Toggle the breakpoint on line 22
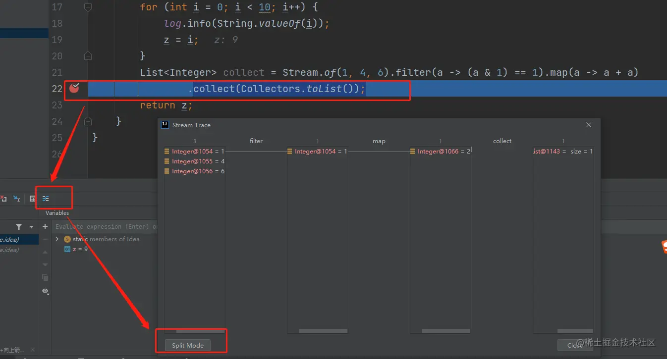The image size is (667, 359). point(74,88)
